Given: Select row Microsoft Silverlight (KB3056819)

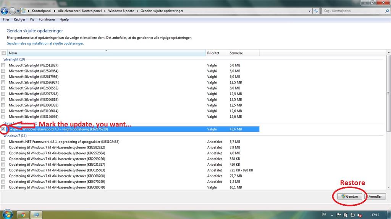Looking at the screenshot, I should click(130, 99).
